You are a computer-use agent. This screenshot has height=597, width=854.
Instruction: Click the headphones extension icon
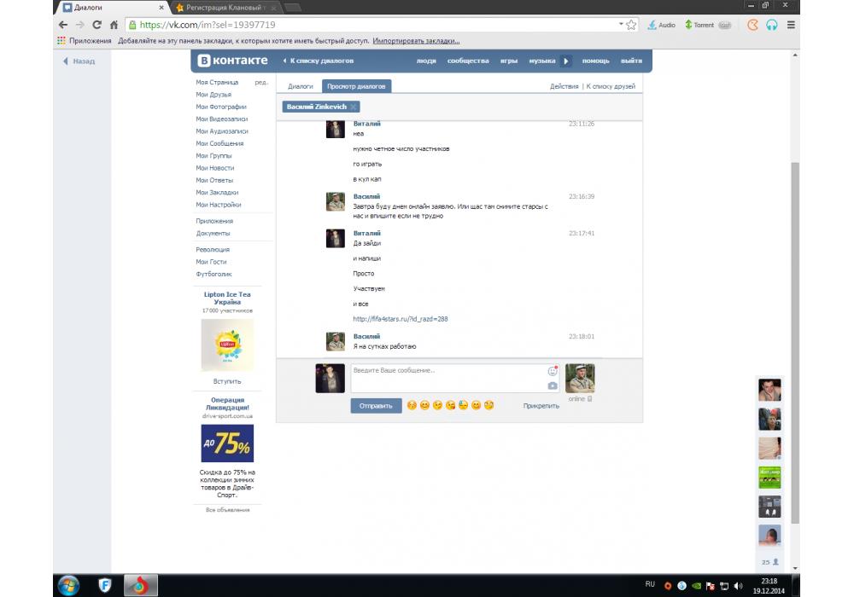(772, 25)
